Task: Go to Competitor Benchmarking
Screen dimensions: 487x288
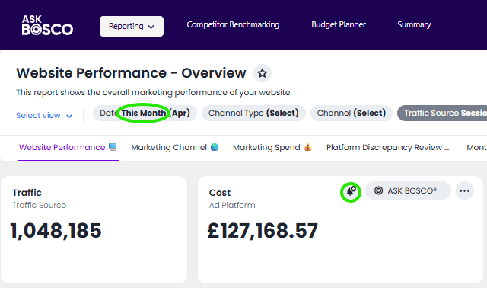Action: pos(233,25)
